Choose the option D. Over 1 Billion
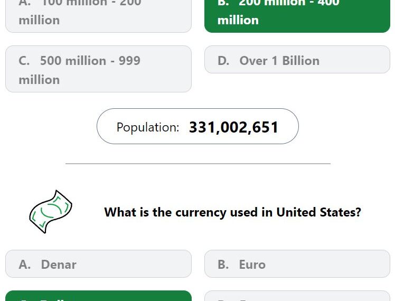The height and width of the screenshot is (301, 395). point(297,60)
